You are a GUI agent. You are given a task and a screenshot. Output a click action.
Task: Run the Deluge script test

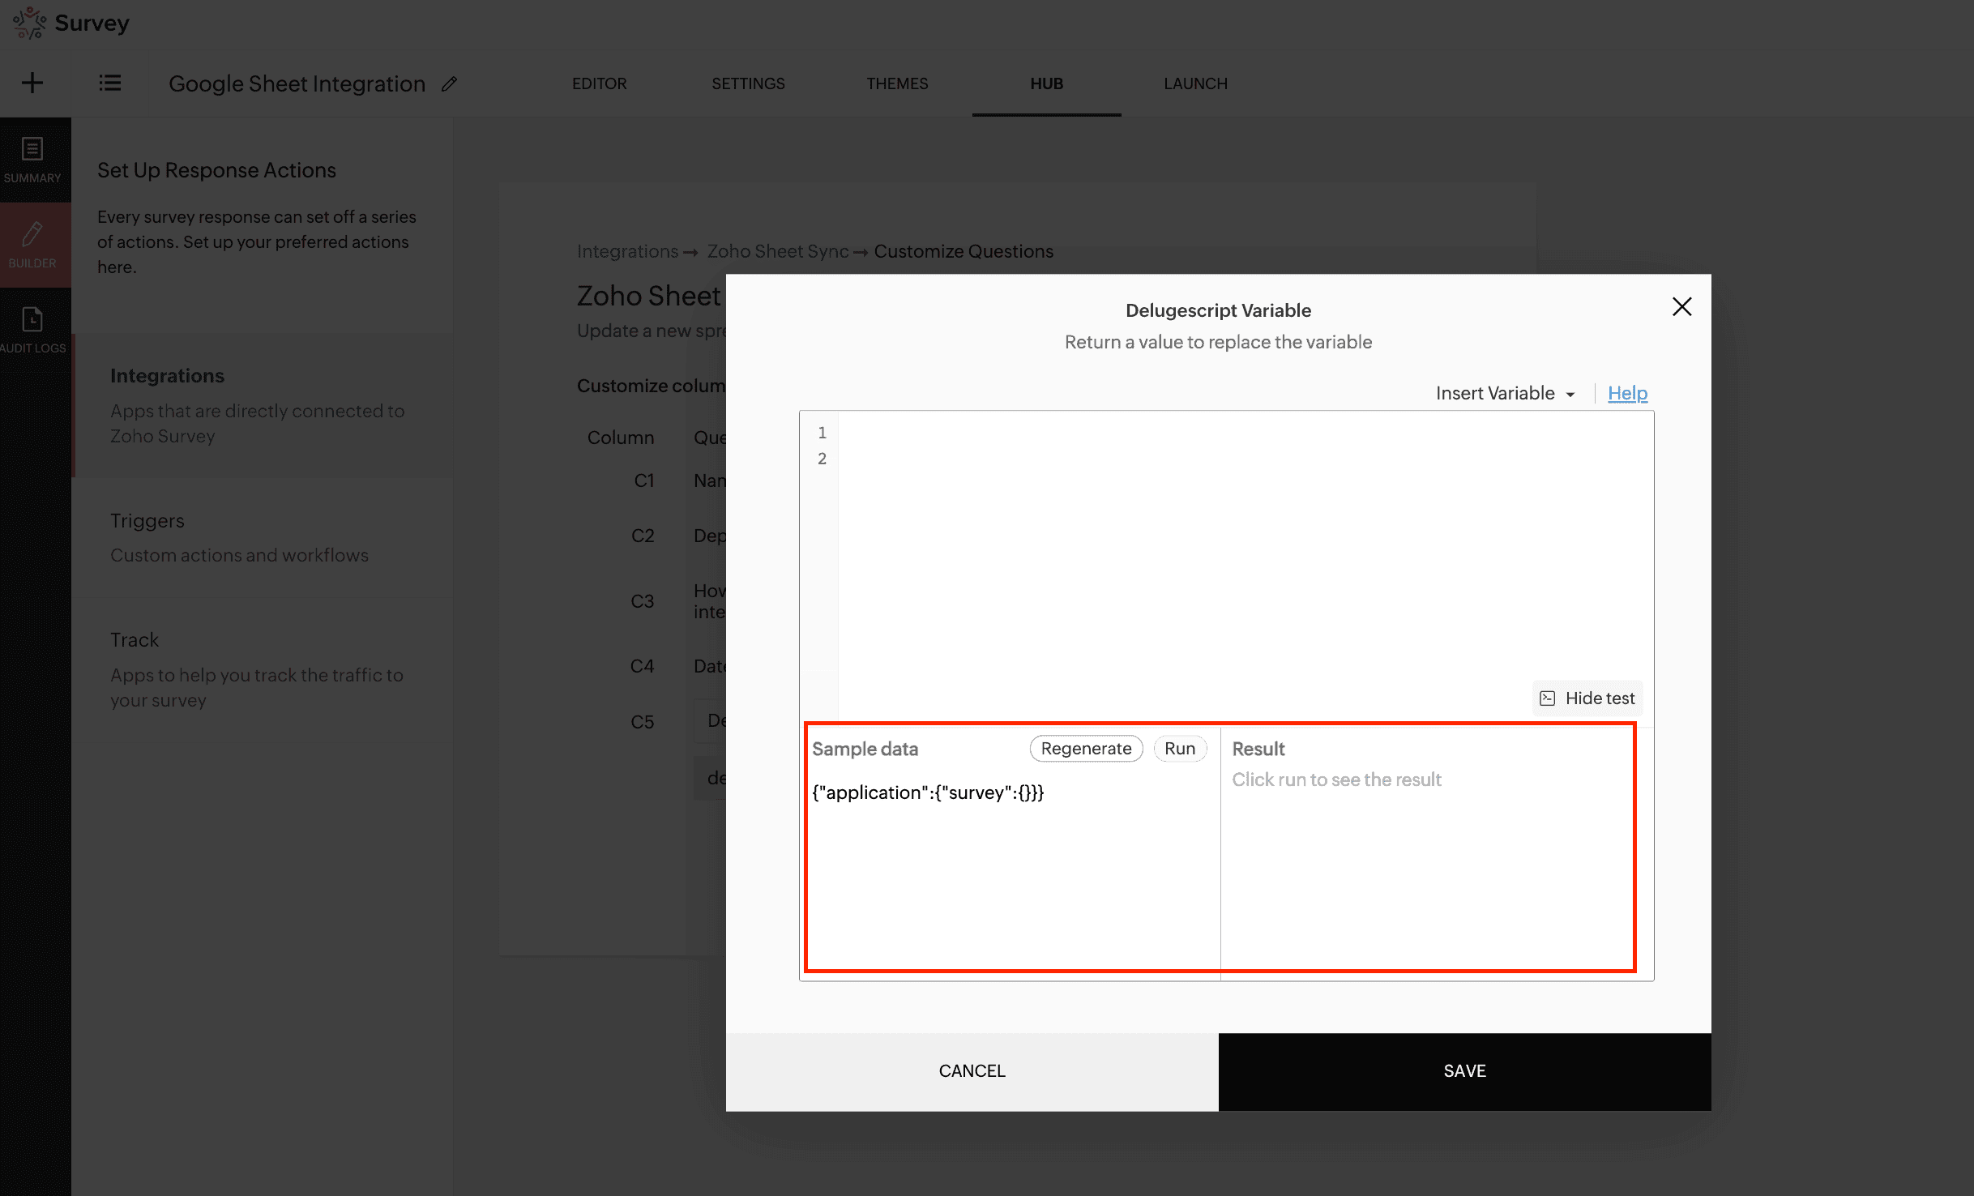coord(1179,749)
